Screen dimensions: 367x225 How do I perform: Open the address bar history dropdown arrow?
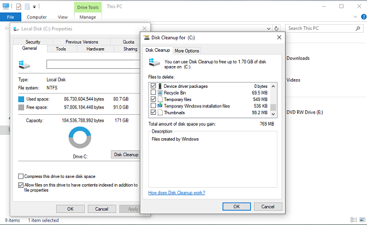pos(268,29)
